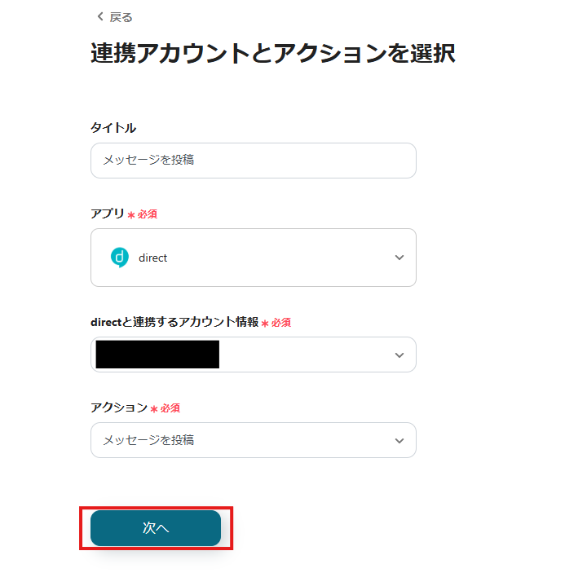Click the アクション field label
The width and height of the screenshot is (587, 586).
pyautogui.click(x=119, y=408)
